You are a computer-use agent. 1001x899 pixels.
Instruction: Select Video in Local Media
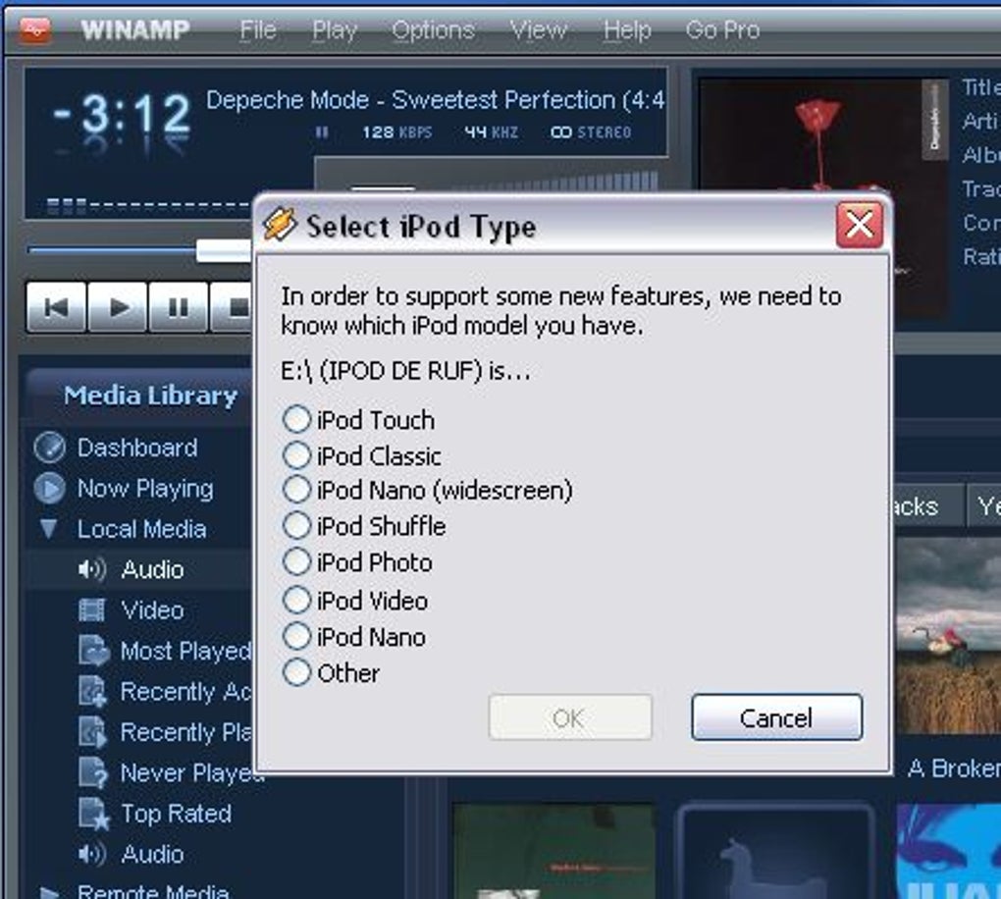152,610
